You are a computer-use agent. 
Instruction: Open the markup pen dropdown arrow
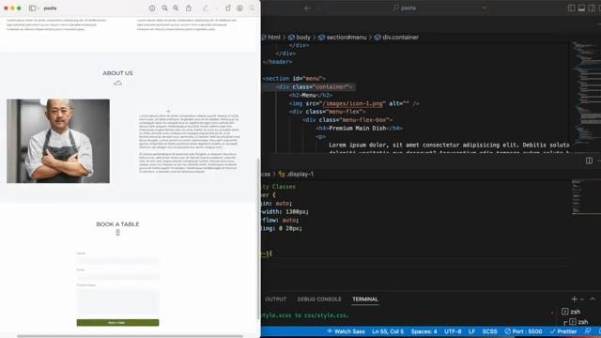216,8
